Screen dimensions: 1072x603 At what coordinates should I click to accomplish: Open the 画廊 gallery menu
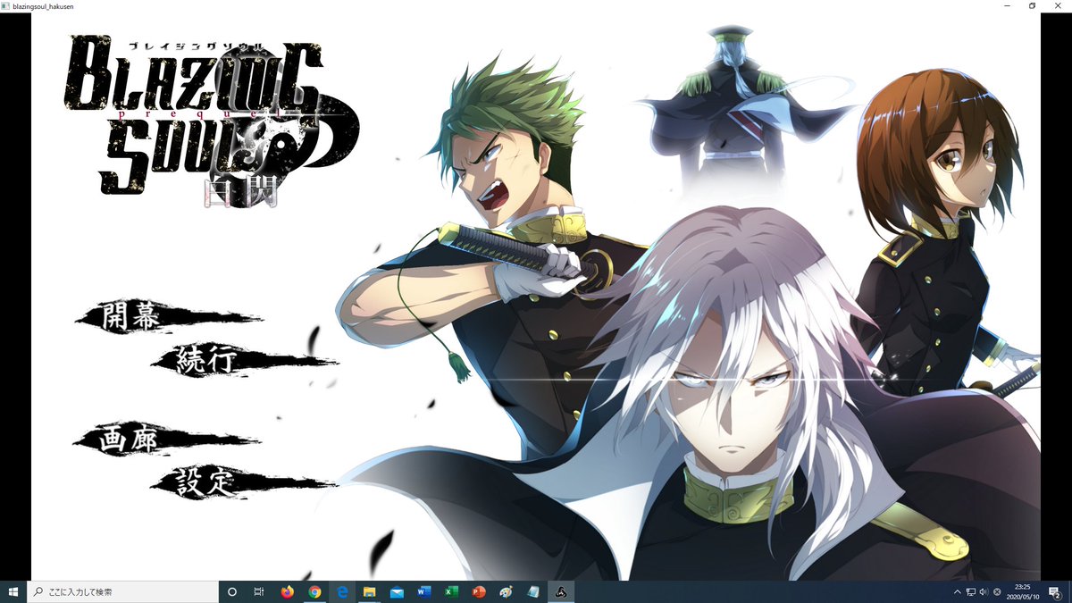click(165, 440)
